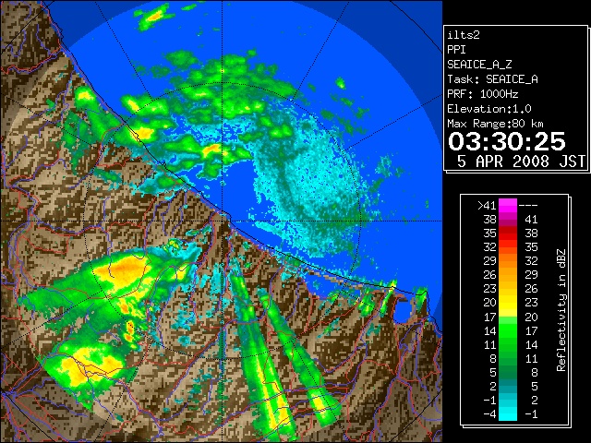Viewport: 591px width, 443px height.
Task: Click the 'Elevation:1.0' text
Action: [x=489, y=109]
